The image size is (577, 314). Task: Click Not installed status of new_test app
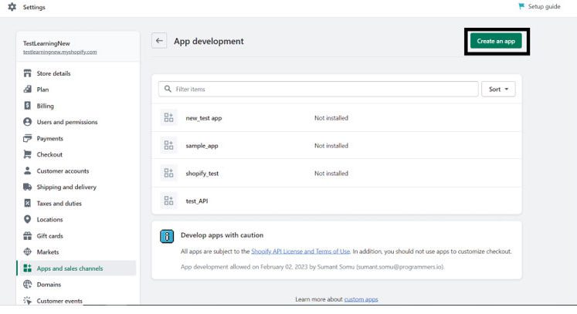click(331, 118)
